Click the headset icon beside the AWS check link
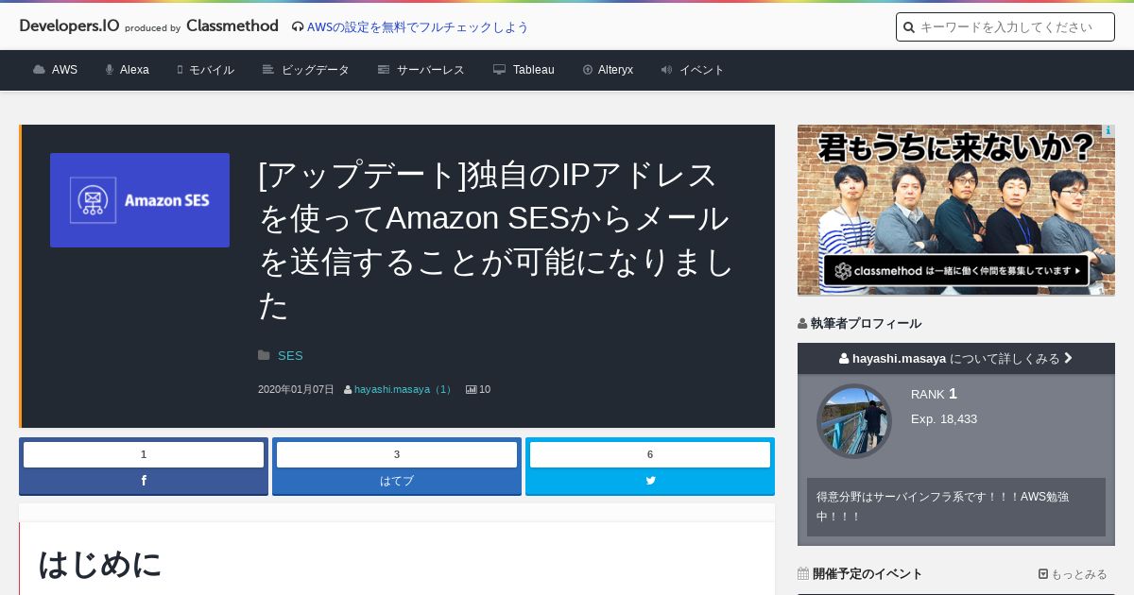 point(298,27)
